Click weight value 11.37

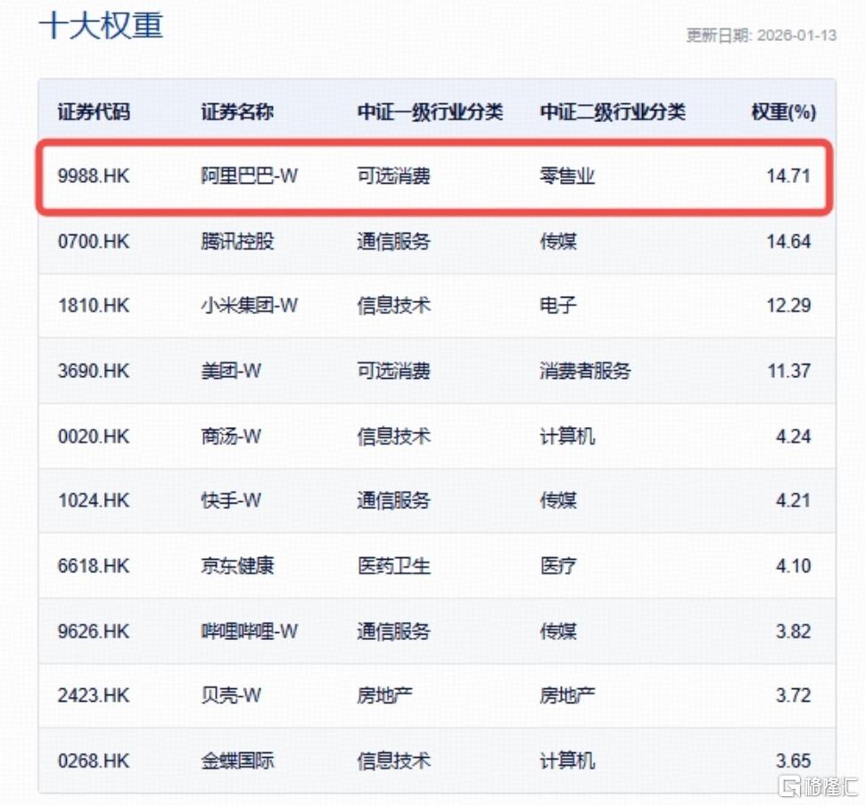(x=789, y=371)
